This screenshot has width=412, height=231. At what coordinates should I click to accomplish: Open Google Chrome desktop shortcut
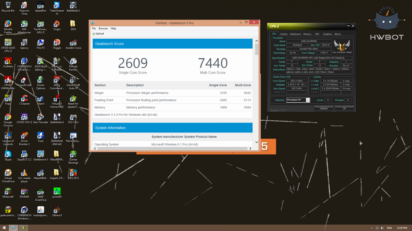[x=8, y=120]
